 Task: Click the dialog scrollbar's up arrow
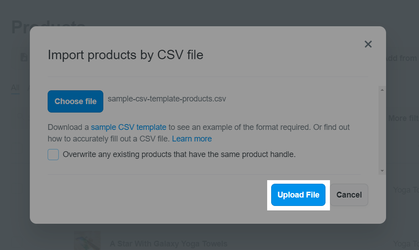(x=382, y=90)
